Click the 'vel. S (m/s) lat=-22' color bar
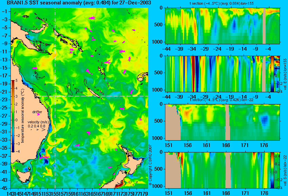 [x=272, y=170]
